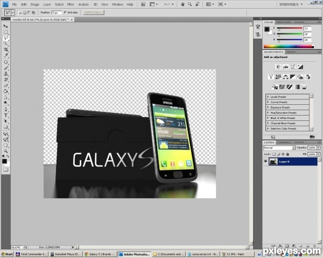Toggle lock image pixels

click(278, 154)
